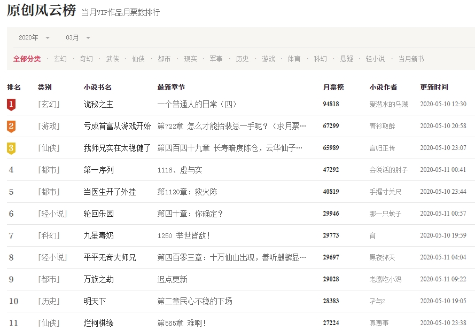Image resolution: width=475 pixels, height=331 pixels.
Task: Switch to the 玄幻 category
Action: click(60, 59)
